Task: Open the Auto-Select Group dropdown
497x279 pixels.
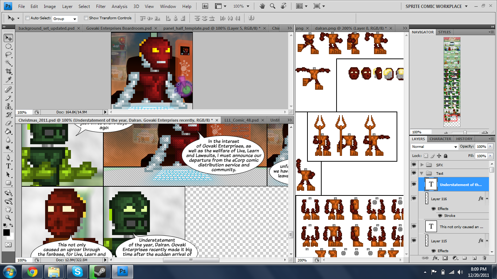Action: [x=65, y=19]
